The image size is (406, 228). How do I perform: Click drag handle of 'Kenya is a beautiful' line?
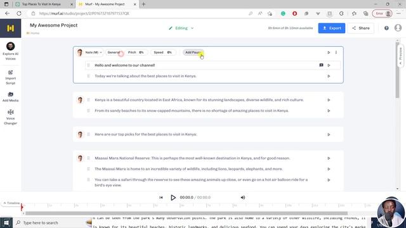89,100
